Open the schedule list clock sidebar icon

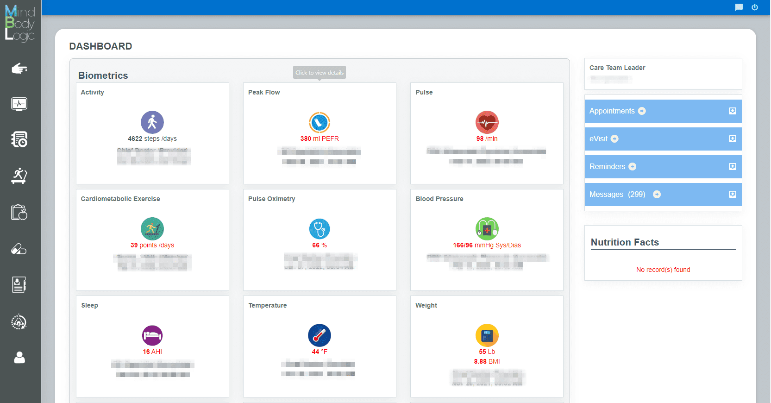point(19,139)
